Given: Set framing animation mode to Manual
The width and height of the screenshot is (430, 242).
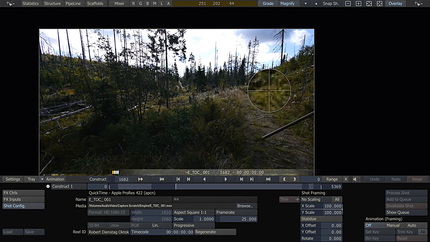Looking at the screenshot, I should click(x=393, y=226).
